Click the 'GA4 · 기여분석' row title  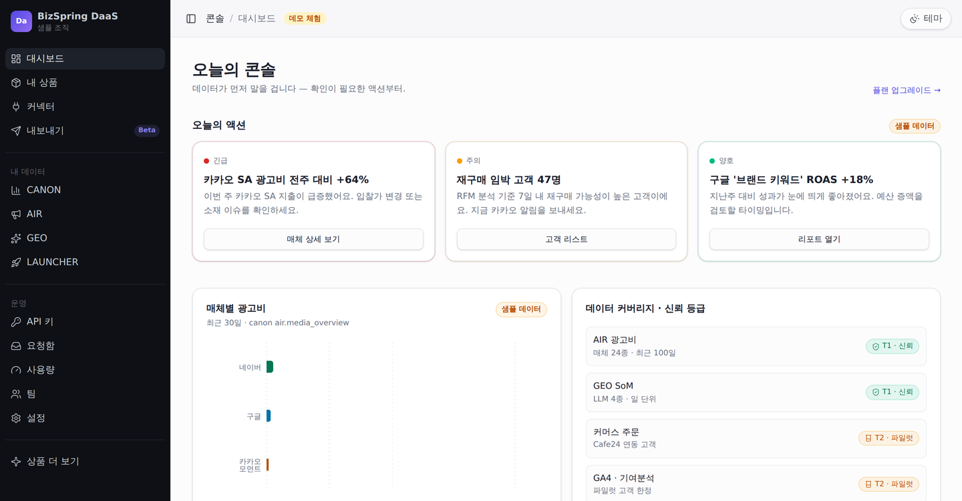pyautogui.click(x=624, y=478)
